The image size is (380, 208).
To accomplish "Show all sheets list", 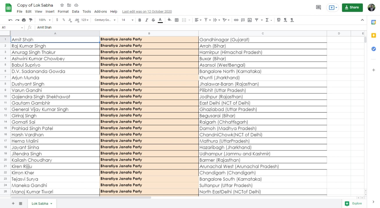I will (x=21, y=203).
